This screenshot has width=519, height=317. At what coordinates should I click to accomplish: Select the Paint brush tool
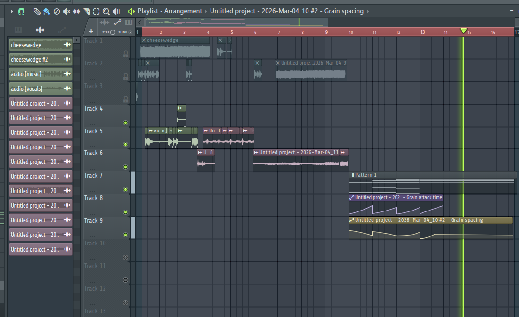point(46,11)
